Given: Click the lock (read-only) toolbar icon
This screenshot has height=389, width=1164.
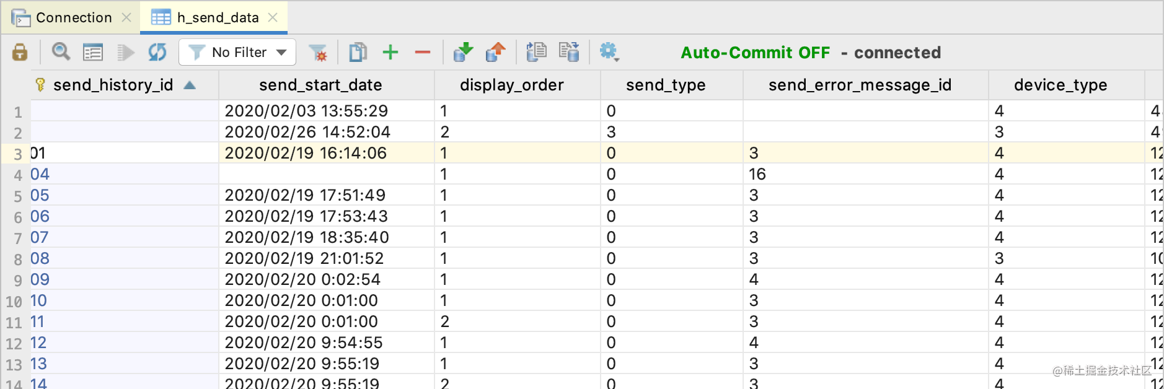Looking at the screenshot, I should (20, 52).
